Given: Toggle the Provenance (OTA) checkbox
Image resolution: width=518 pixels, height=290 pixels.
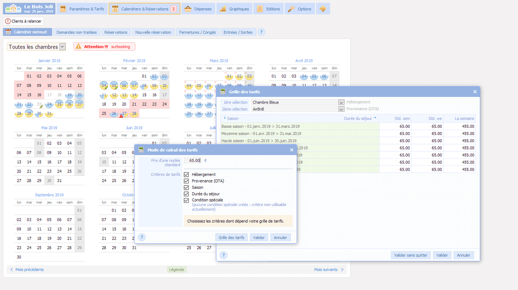Looking at the screenshot, I should [186, 181].
